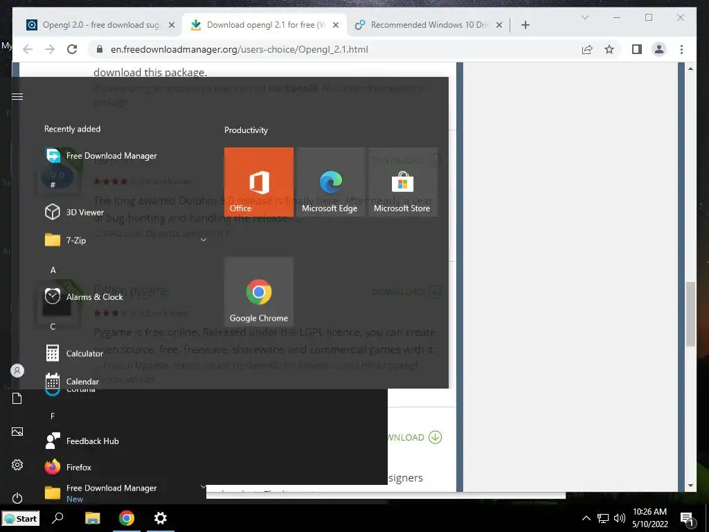Open the Office tile in Productivity
This screenshot has width=709, height=532.
click(x=259, y=182)
